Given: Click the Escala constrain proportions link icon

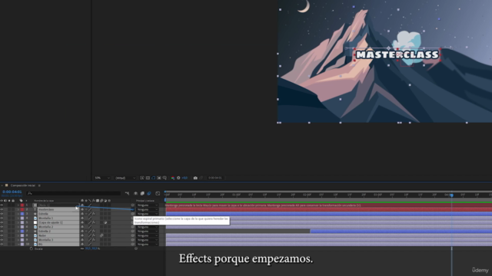Looking at the screenshot, I should (x=82, y=248).
